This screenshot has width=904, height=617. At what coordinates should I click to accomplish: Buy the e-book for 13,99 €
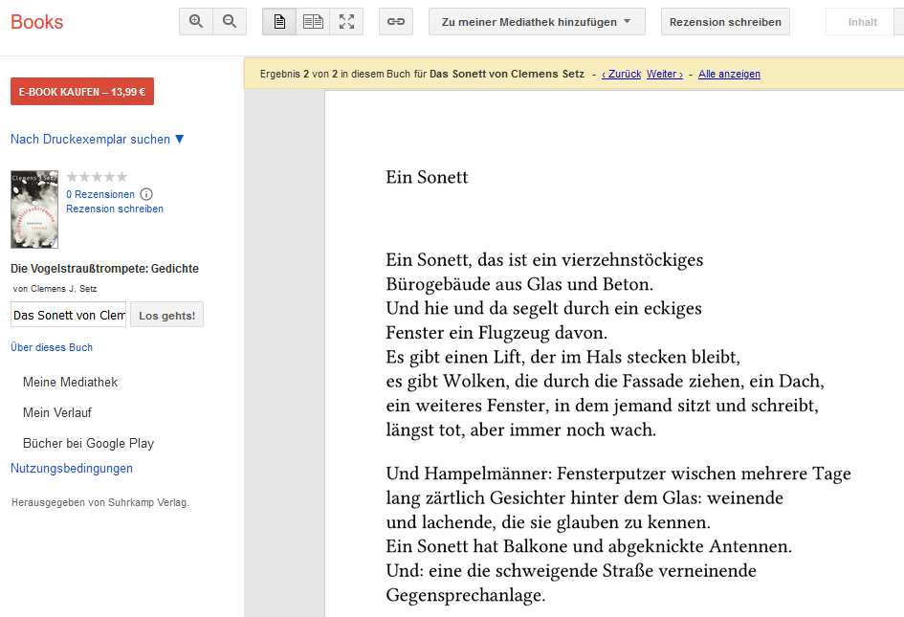(x=82, y=92)
